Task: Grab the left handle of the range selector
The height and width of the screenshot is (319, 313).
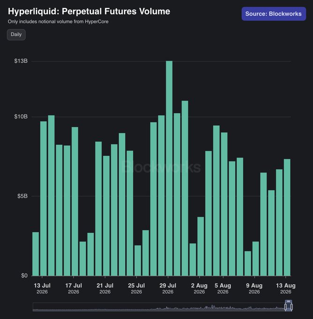Action: pos(285,307)
